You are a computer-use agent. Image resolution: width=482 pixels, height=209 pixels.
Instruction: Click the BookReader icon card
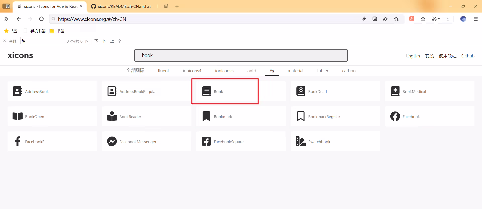pyautogui.click(x=146, y=116)
